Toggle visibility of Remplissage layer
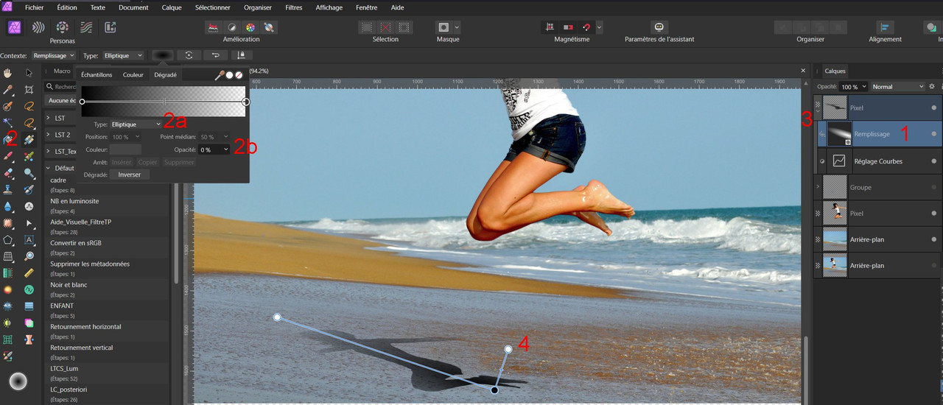Screen dimensions: 943x405 tap(934, 134)
